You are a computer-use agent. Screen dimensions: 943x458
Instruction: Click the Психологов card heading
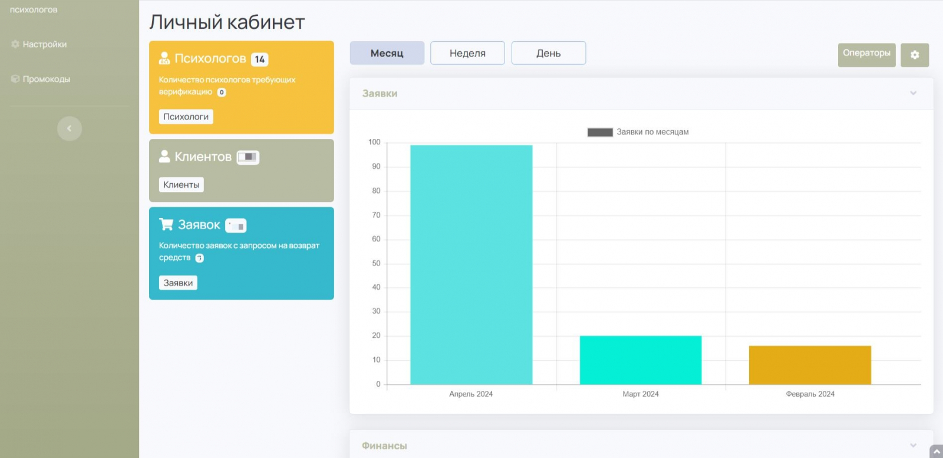pyautogui.click(x=210, y=58)
